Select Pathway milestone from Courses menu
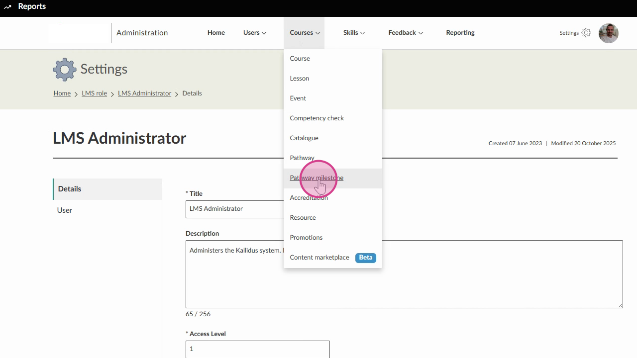 point(317,178)
